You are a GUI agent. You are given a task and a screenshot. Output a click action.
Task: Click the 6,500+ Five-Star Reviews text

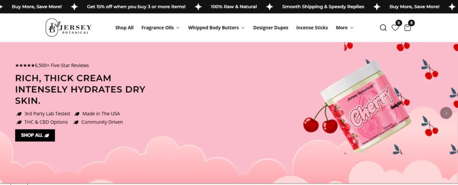pos(62,66)
